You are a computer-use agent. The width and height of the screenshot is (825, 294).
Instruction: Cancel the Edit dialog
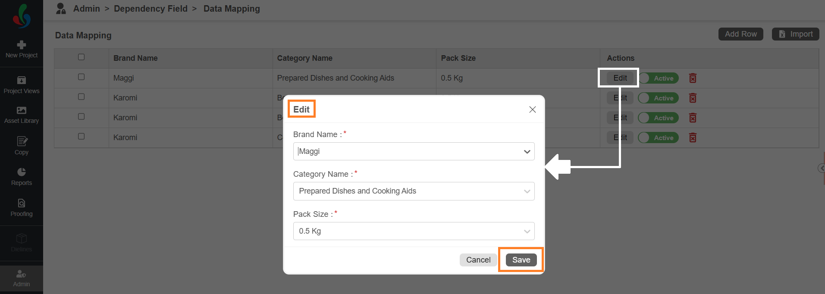click(478, 260)
